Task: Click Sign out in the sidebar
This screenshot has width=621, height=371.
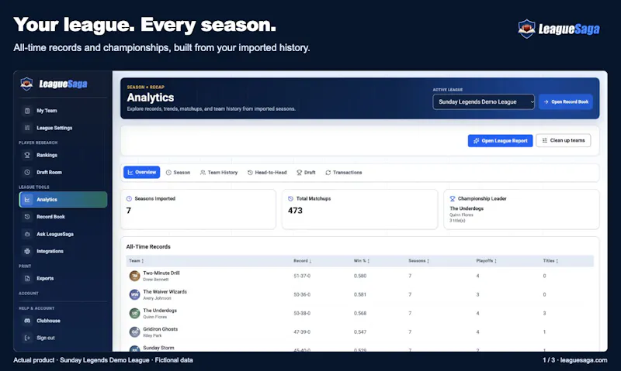Action: pos(63,338)
